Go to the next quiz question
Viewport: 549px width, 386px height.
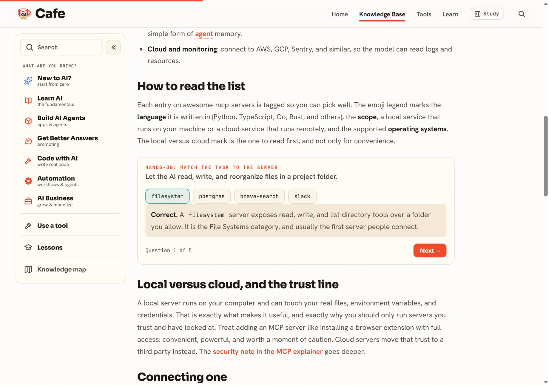(x=430, y=251)
